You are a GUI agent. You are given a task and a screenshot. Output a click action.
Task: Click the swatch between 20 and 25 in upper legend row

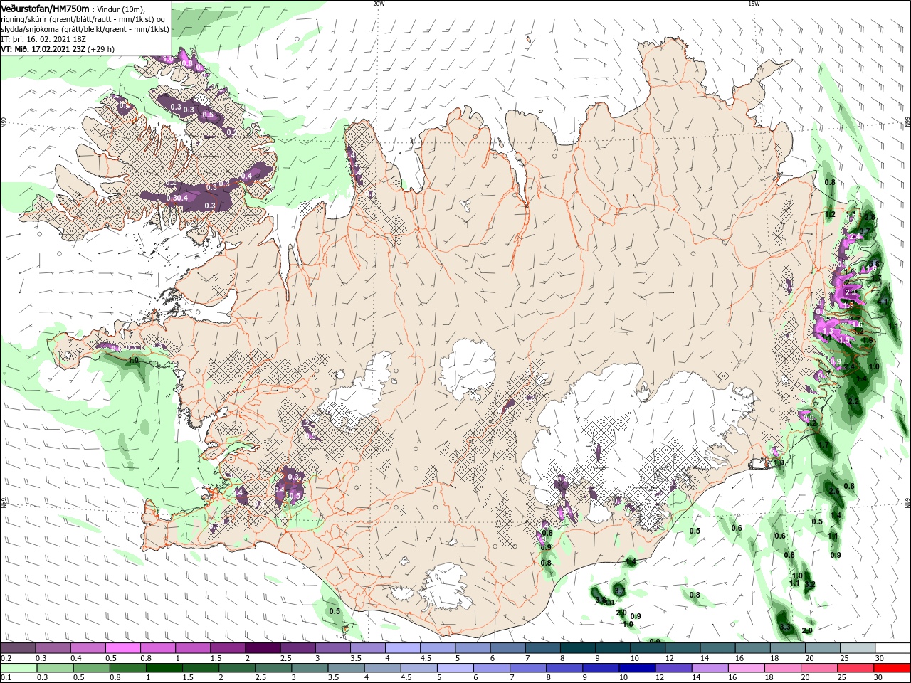(823, 648)
